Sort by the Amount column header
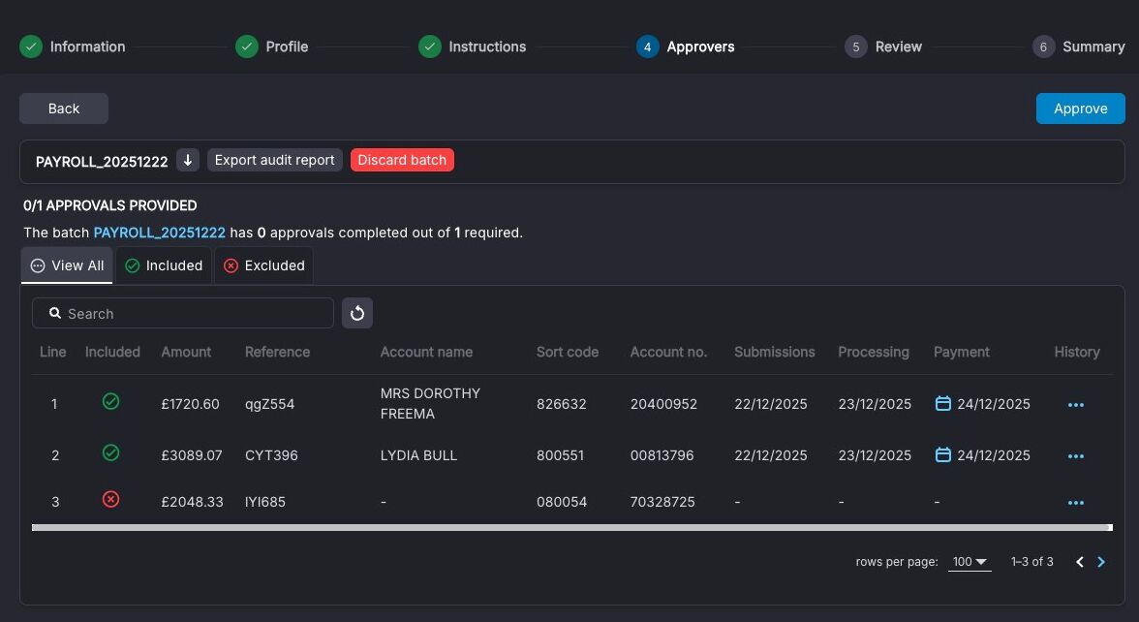 (186, 352)
